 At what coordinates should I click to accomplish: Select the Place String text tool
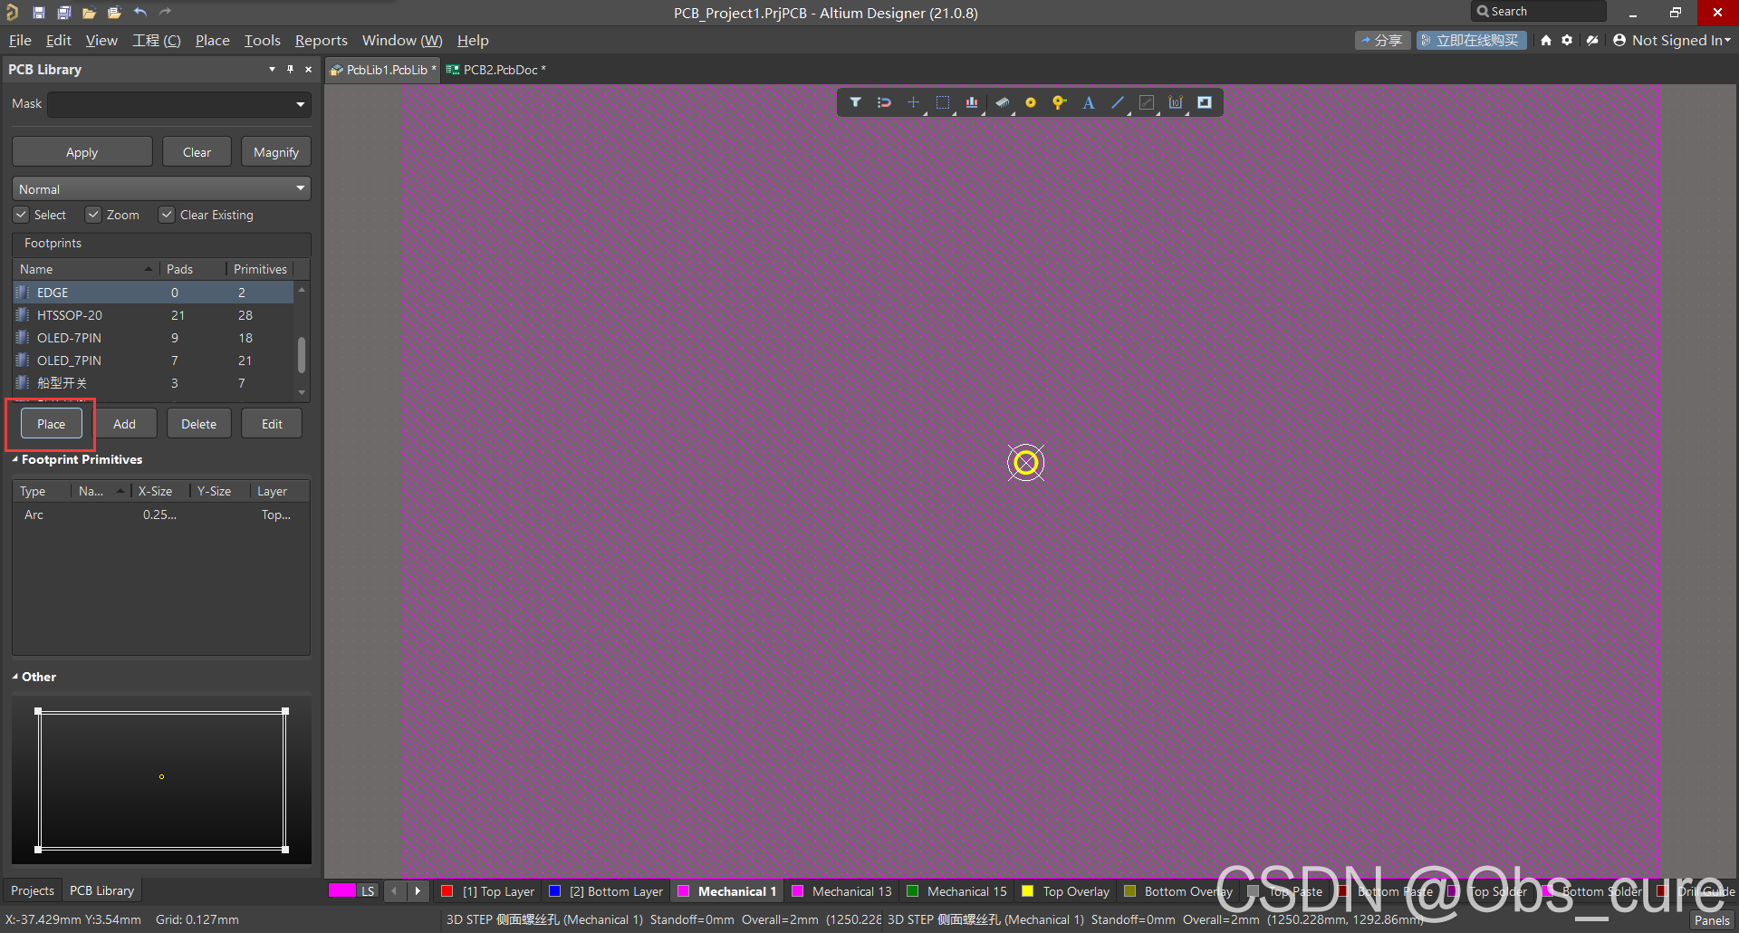click(1089, 102)
